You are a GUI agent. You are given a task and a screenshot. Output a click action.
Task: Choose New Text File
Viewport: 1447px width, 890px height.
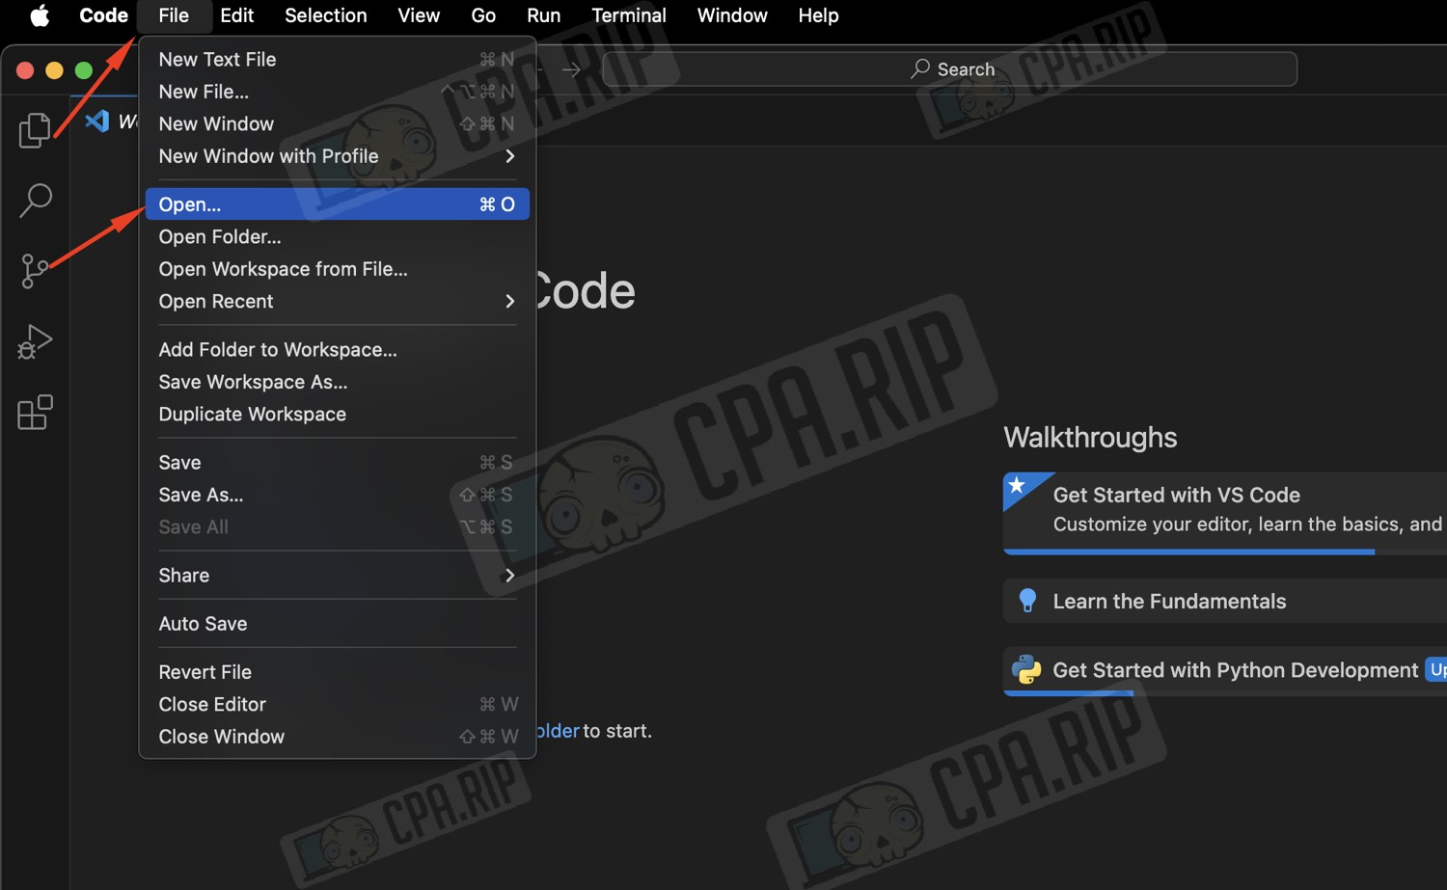[x=337, y=60]
